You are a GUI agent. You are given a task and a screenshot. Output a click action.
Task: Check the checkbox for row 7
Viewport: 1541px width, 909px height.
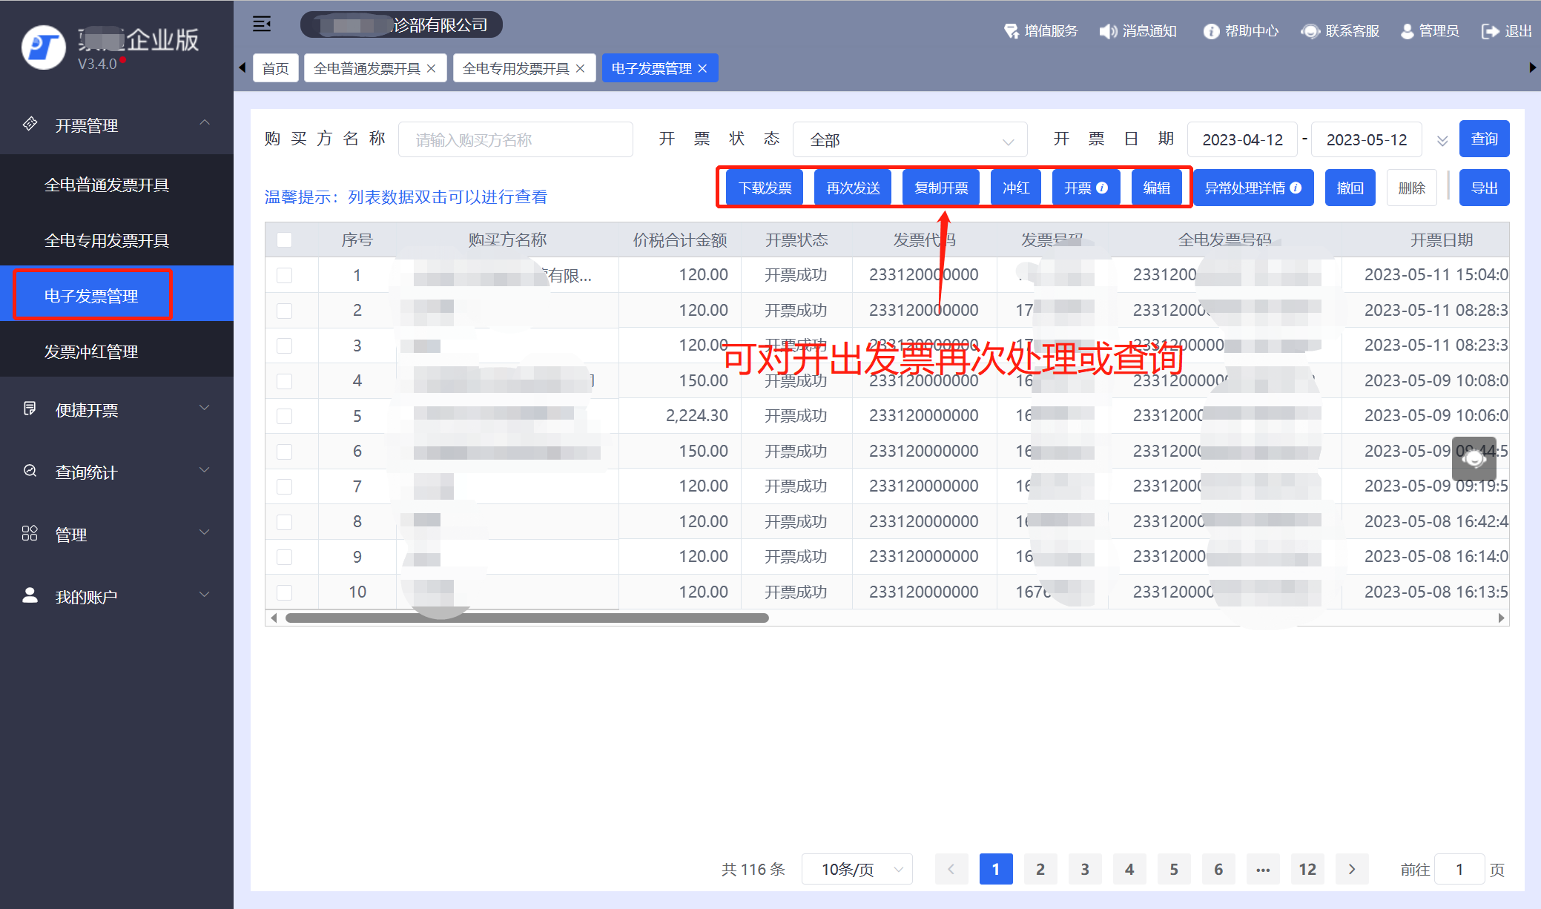[284, 486]
